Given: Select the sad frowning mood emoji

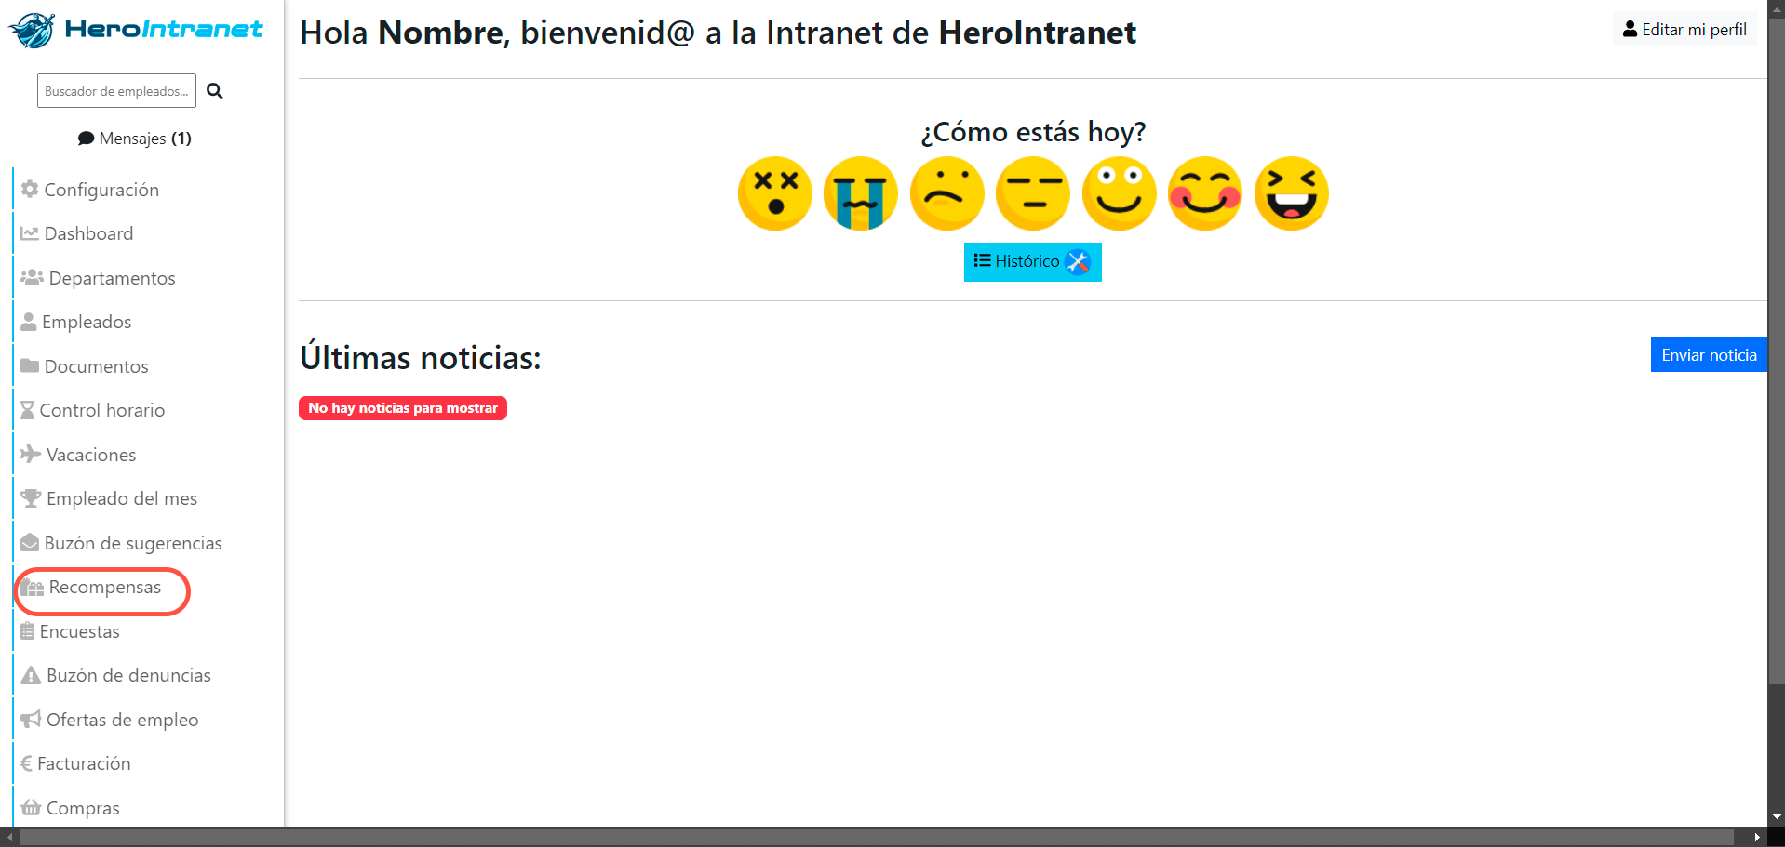Looking at the screenshot, I should (947, 193).
